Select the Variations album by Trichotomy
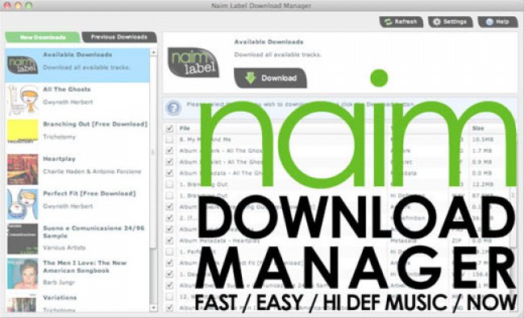The width and height of the screenshot is (524, 318). 77,303
